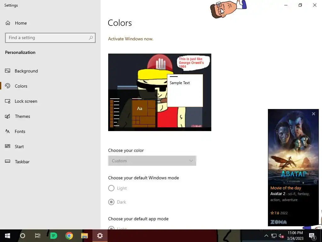Click the Colors palette icon in sidebar

coord(8,86)
